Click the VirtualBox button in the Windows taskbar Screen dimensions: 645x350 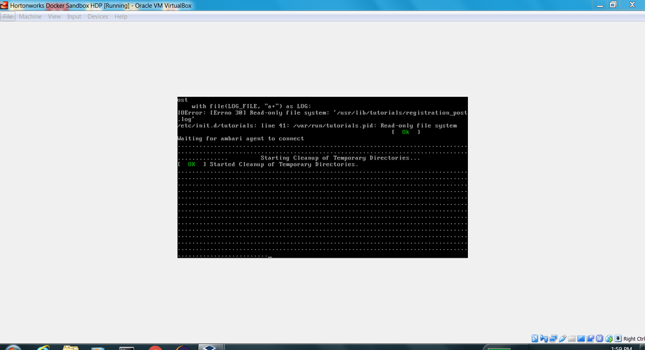[210, 347]
